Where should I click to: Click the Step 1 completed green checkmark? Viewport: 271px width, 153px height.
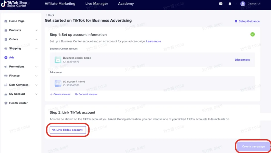(252, 34)
